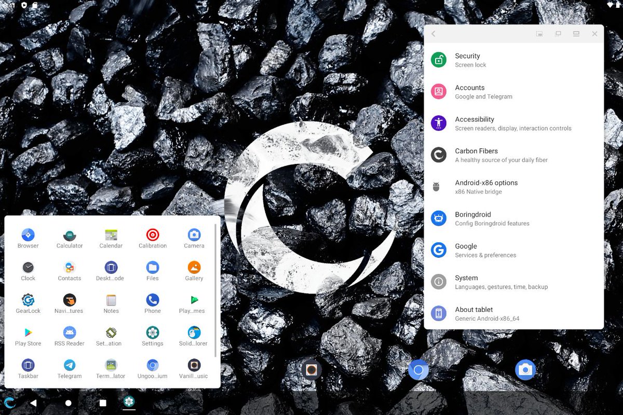623x415 pixels.
Task: Open the GearLock app
Action: (28, 304)
